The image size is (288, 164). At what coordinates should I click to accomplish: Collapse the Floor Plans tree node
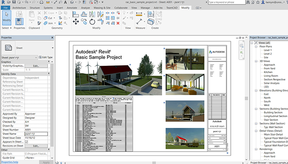tap(256, 46)
